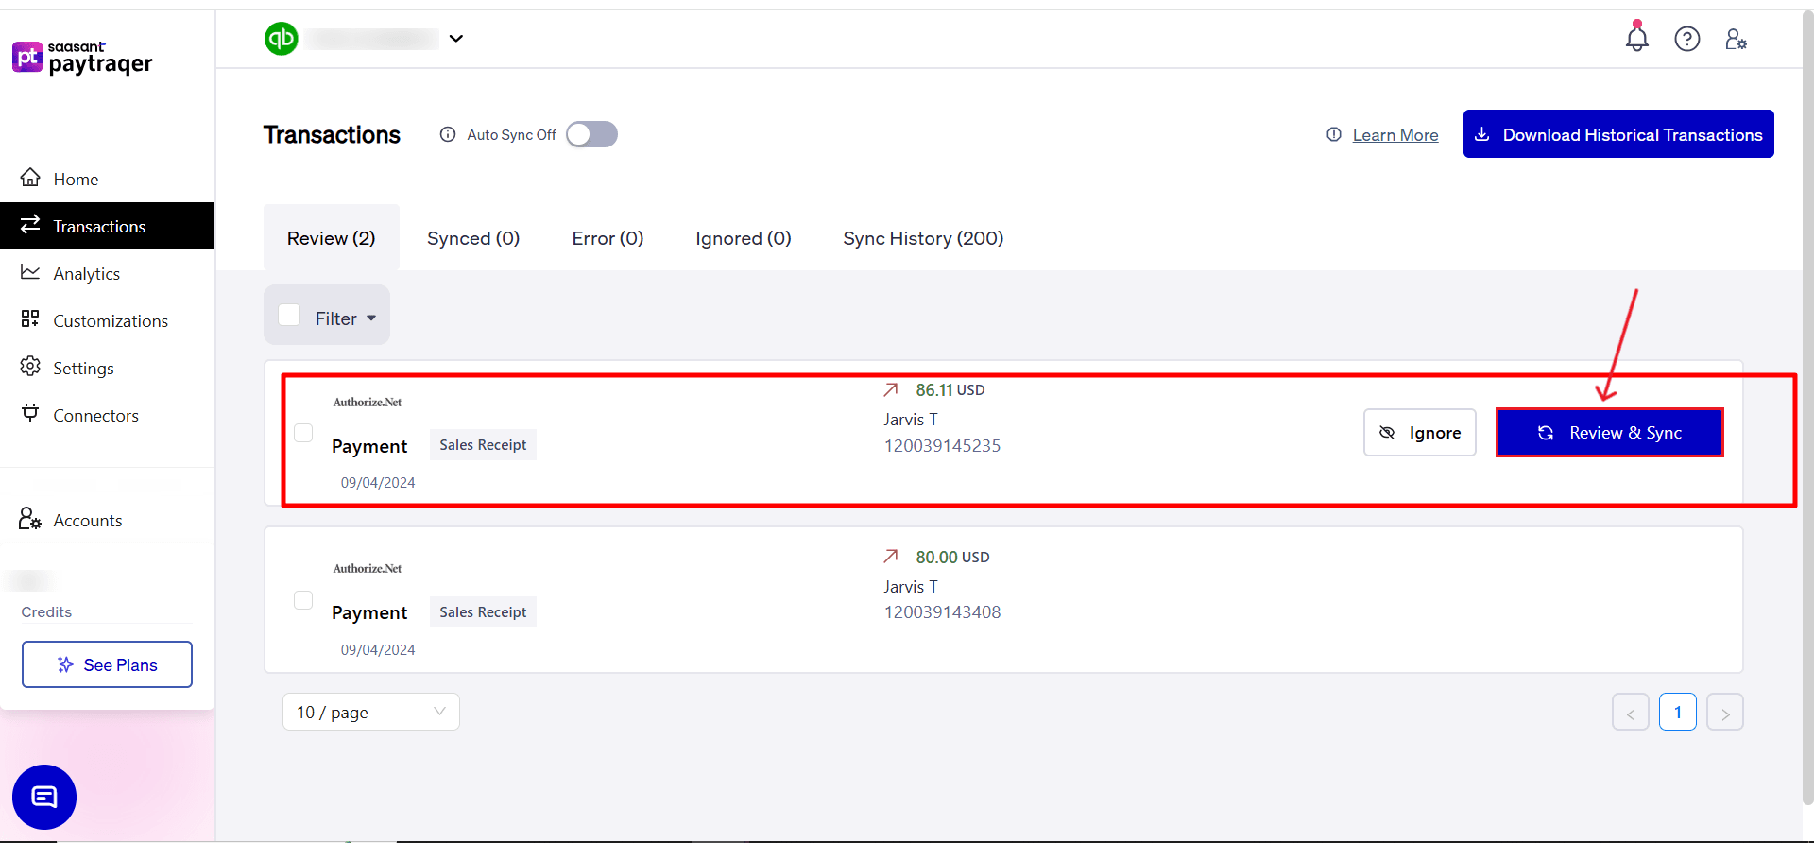Click the PayTraQer logo

(x=82, y=59)
